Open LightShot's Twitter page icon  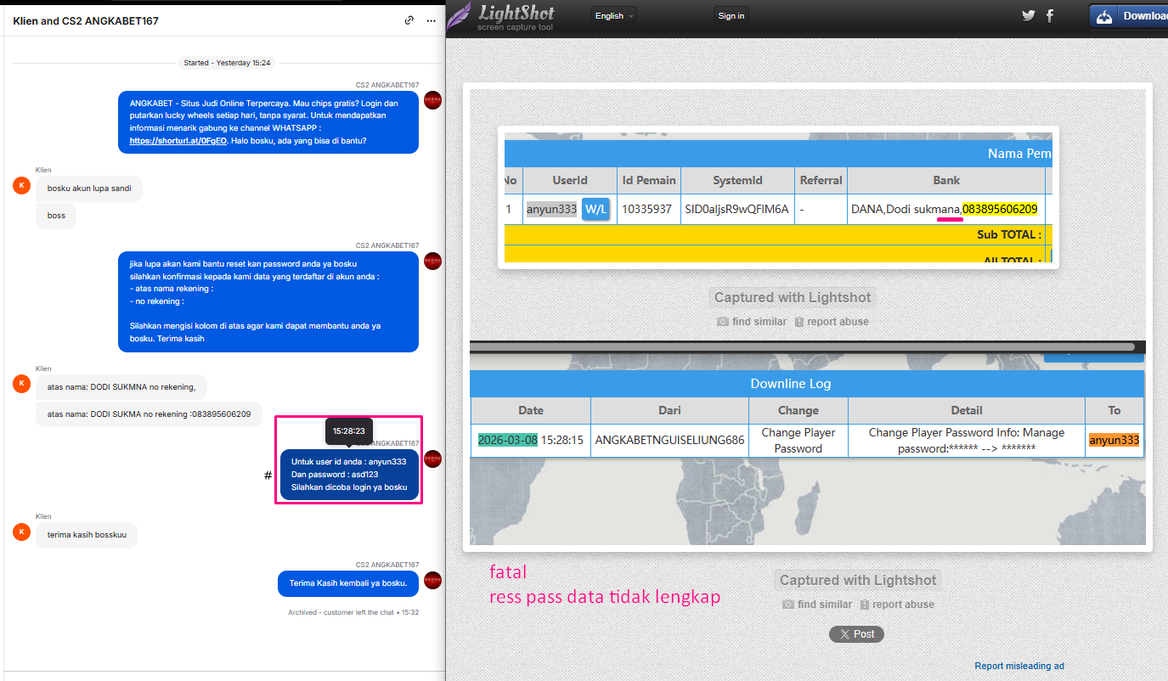1029,15
